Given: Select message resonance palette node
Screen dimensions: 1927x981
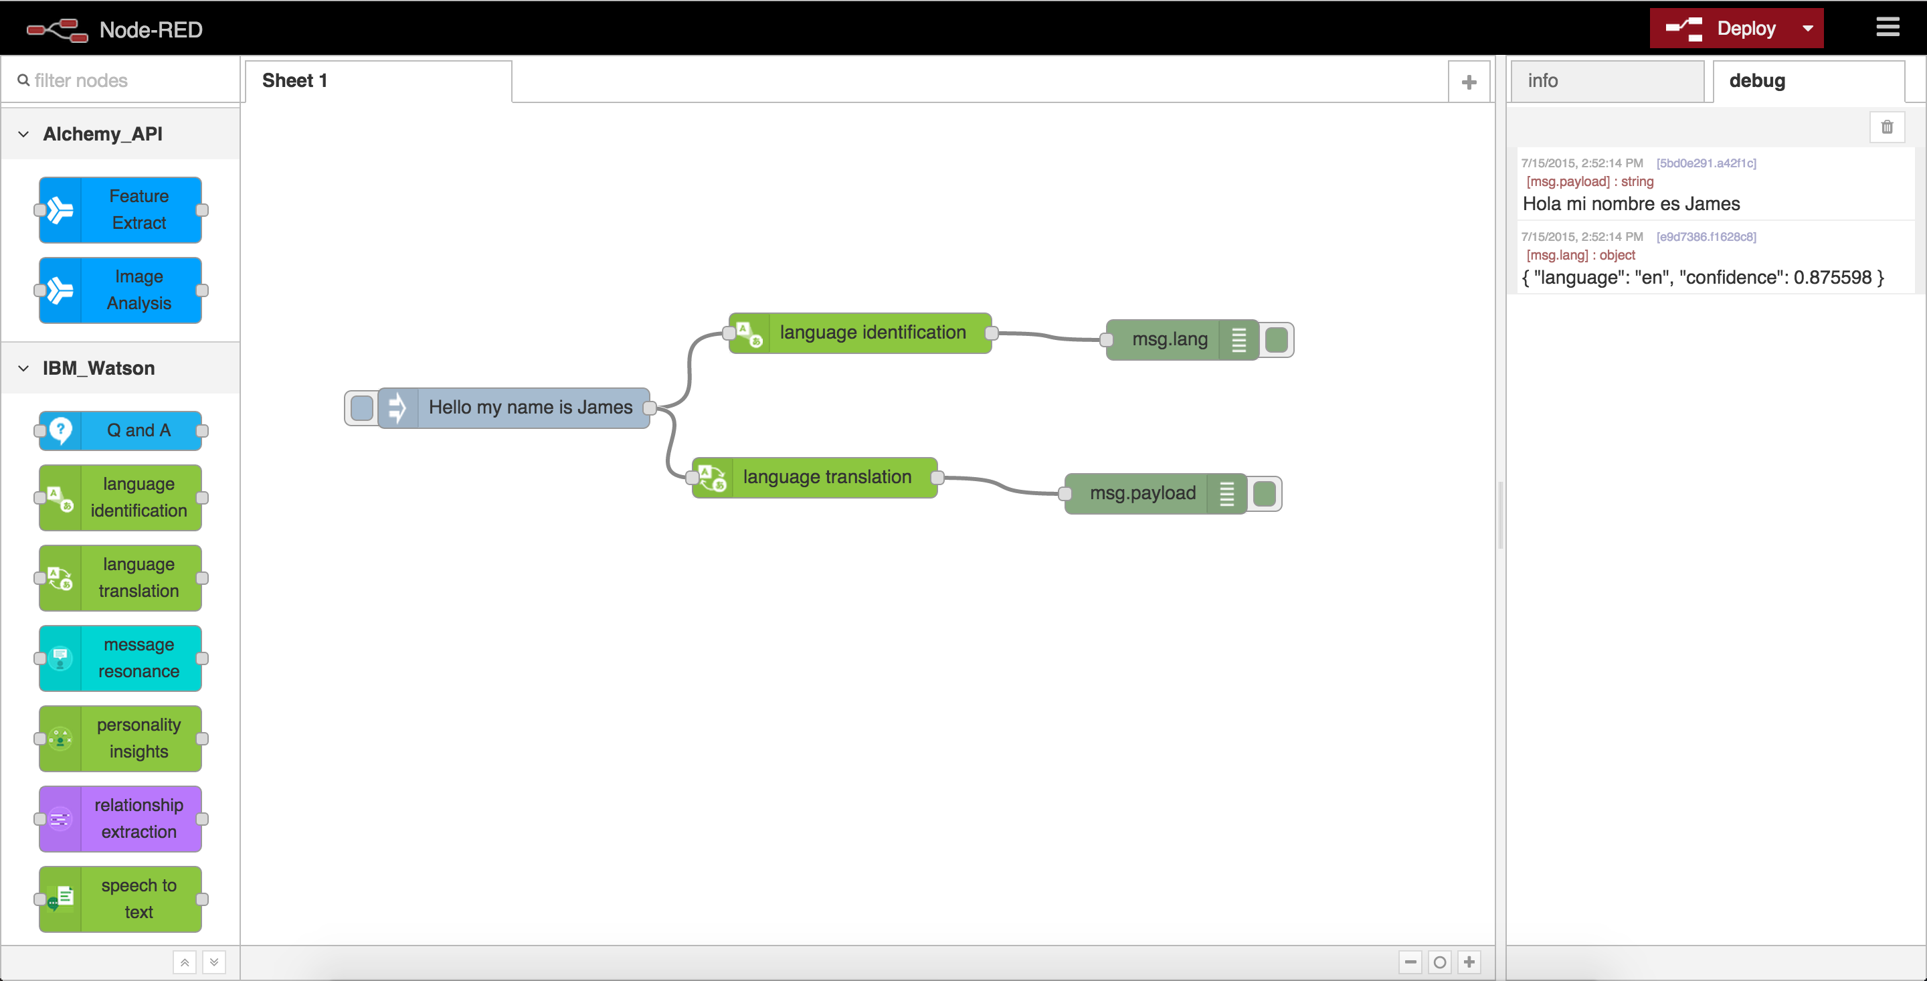Looking at the screenshot, I should (x=120, y=658).
